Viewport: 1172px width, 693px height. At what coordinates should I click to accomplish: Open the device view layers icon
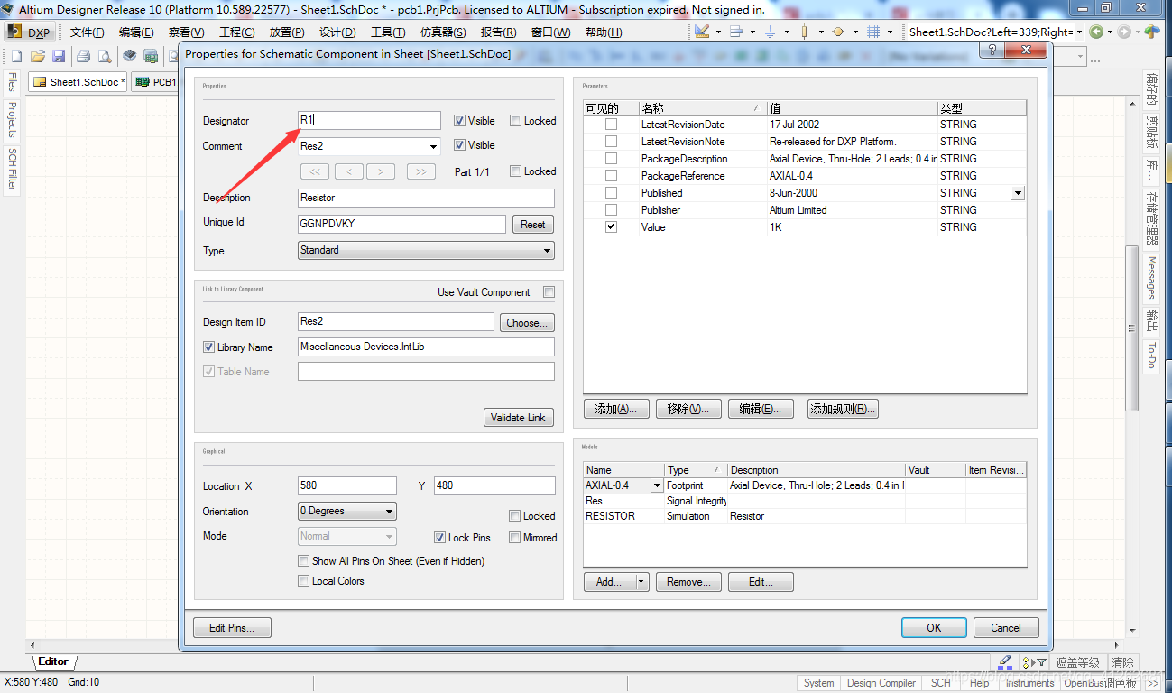pyautogui.click(x=130, y=56)
